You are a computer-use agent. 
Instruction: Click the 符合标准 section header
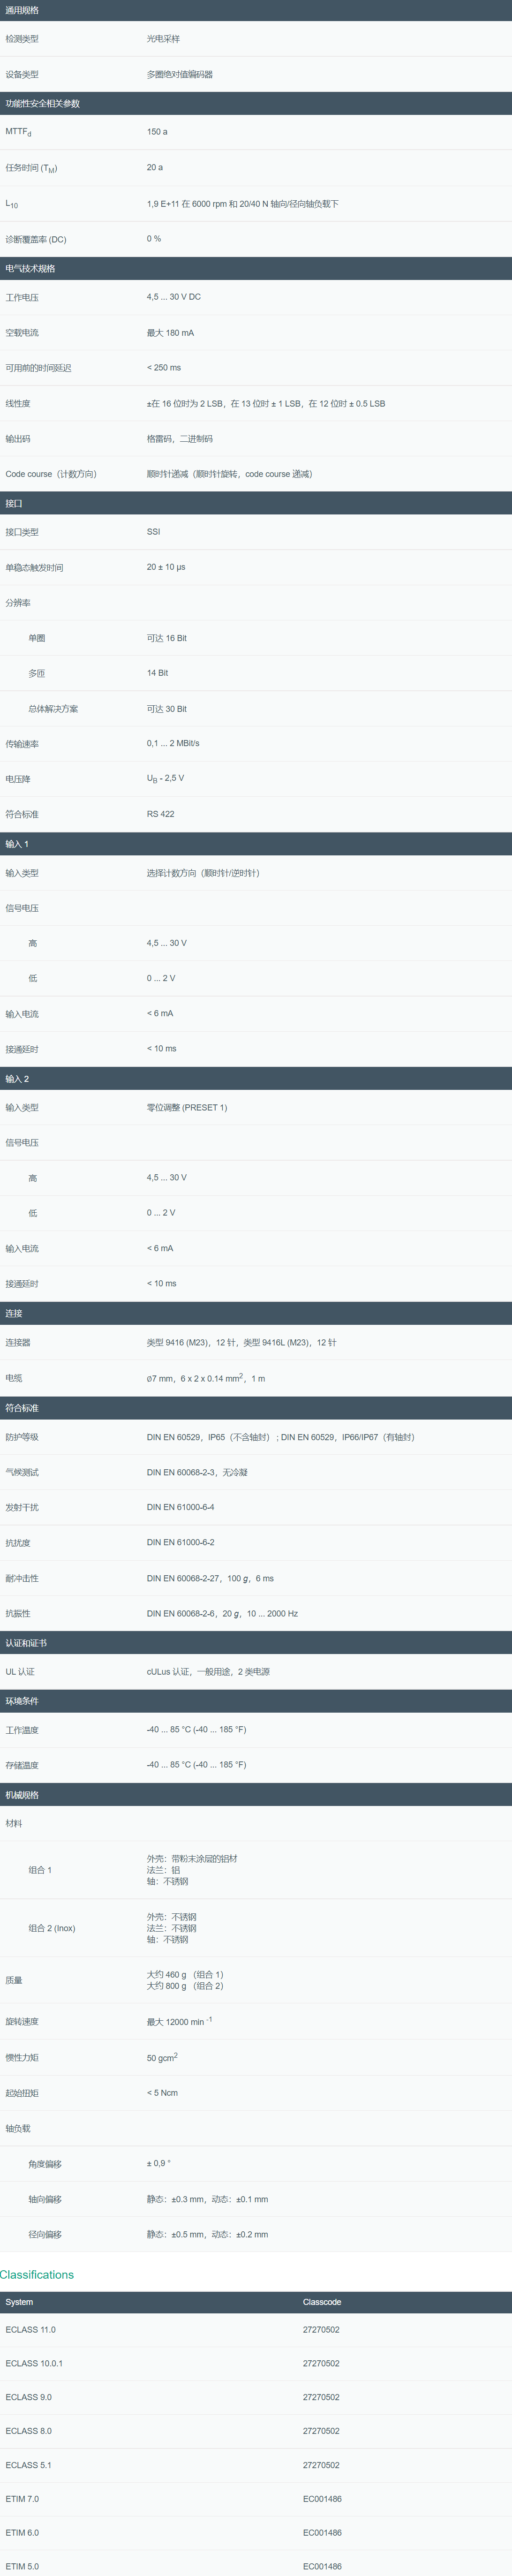click(256, 1408)
